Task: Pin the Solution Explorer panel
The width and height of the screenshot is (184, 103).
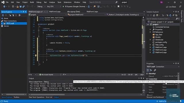Action: click(176, 12)
